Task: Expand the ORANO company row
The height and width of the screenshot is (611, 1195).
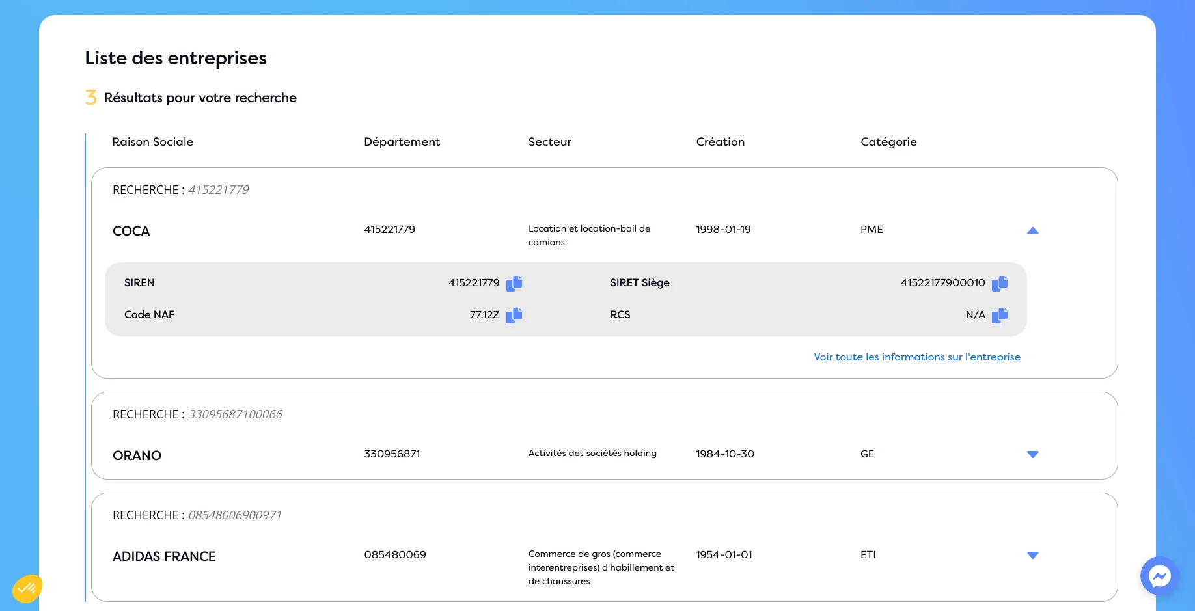Action: click(1032, 454)
